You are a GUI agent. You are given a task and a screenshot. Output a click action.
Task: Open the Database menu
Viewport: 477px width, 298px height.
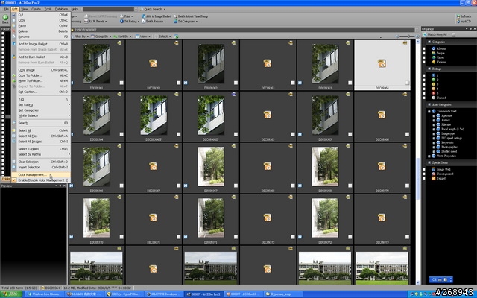(61, 9)
